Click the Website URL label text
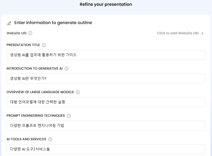Screen dimensions: 212x156 [x=17, y=33]
